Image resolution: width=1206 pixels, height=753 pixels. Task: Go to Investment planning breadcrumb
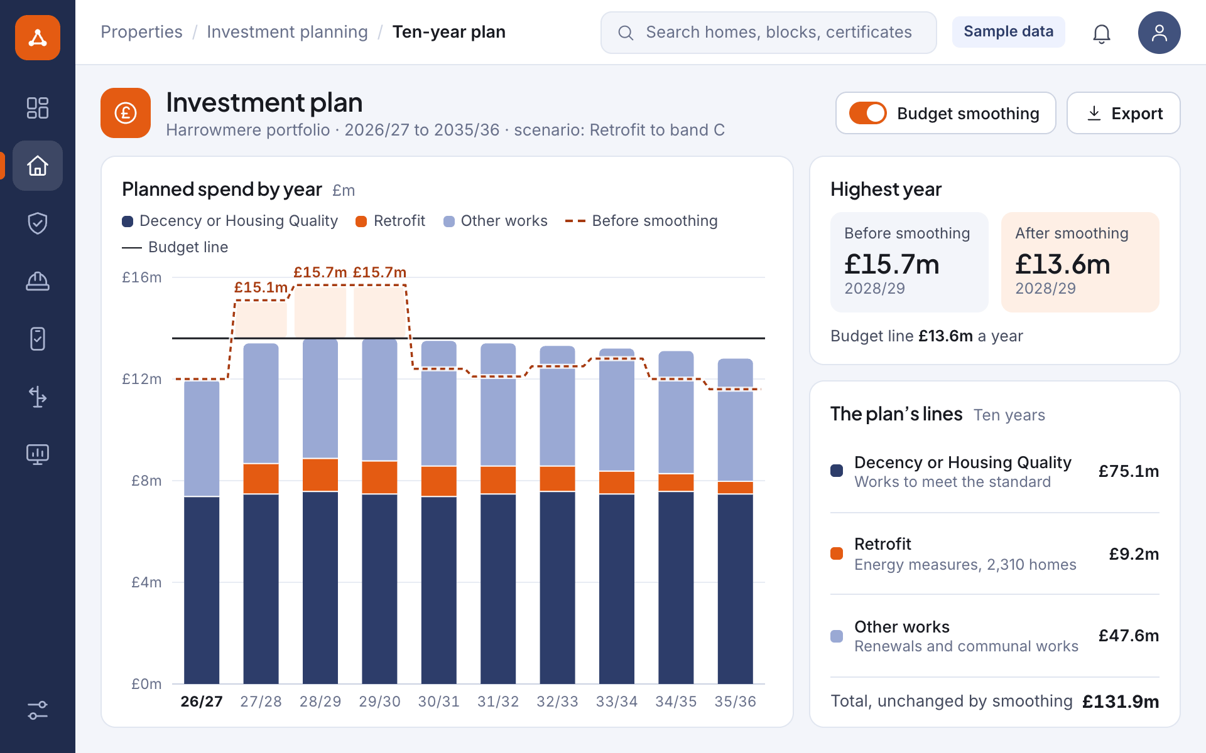click(x=287, y=32)
